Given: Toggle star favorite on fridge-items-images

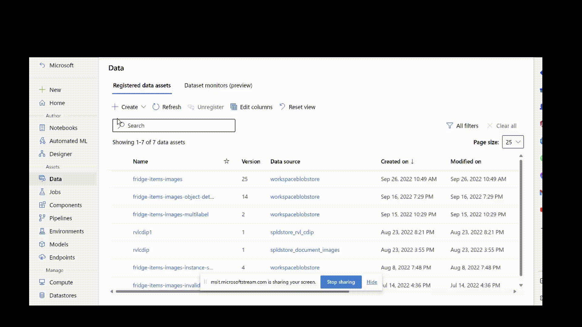Looking at the screenshot, I should pyautogui.click(x=227, y=179).
